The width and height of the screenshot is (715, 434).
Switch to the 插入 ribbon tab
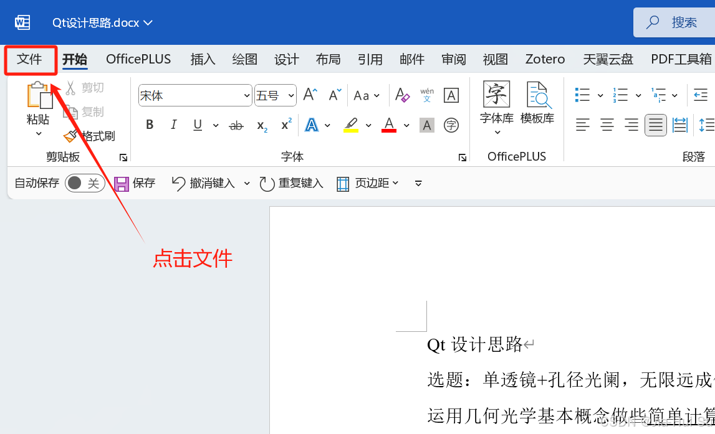pyautogui.click(x=203, y=59)
